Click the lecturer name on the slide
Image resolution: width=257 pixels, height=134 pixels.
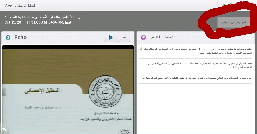point(42,107)
